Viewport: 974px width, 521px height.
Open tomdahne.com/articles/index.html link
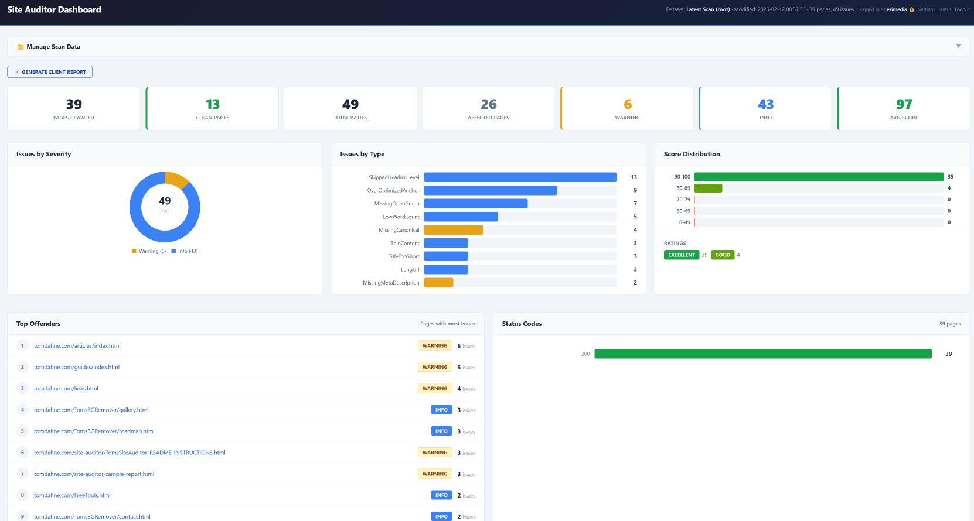coord(77,346)
